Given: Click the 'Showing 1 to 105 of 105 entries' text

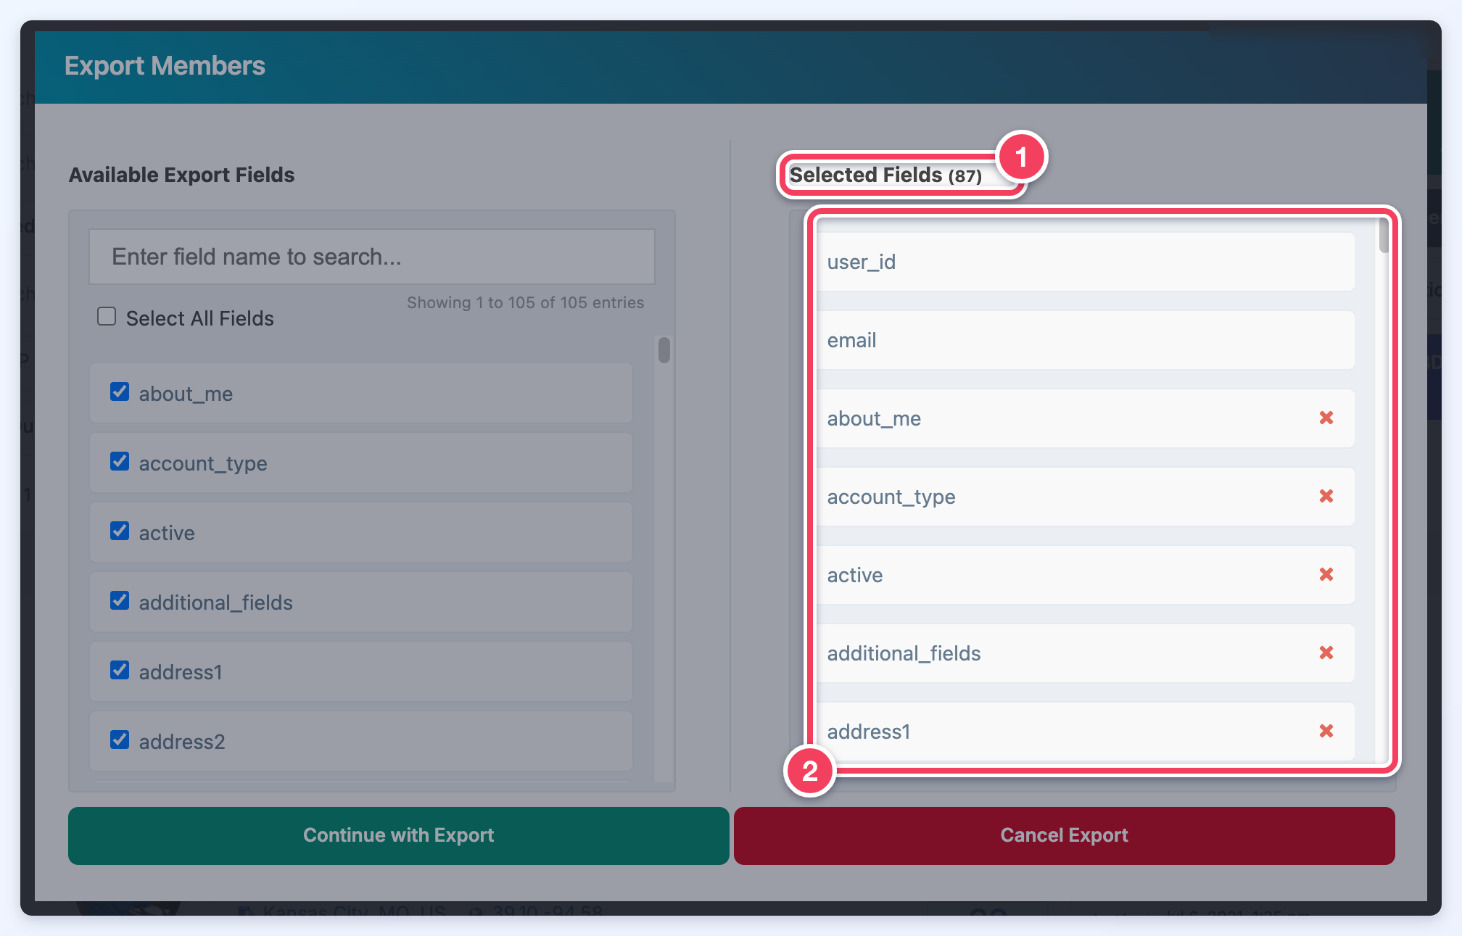Looking at the screenshot, I should tap(525, 302).
